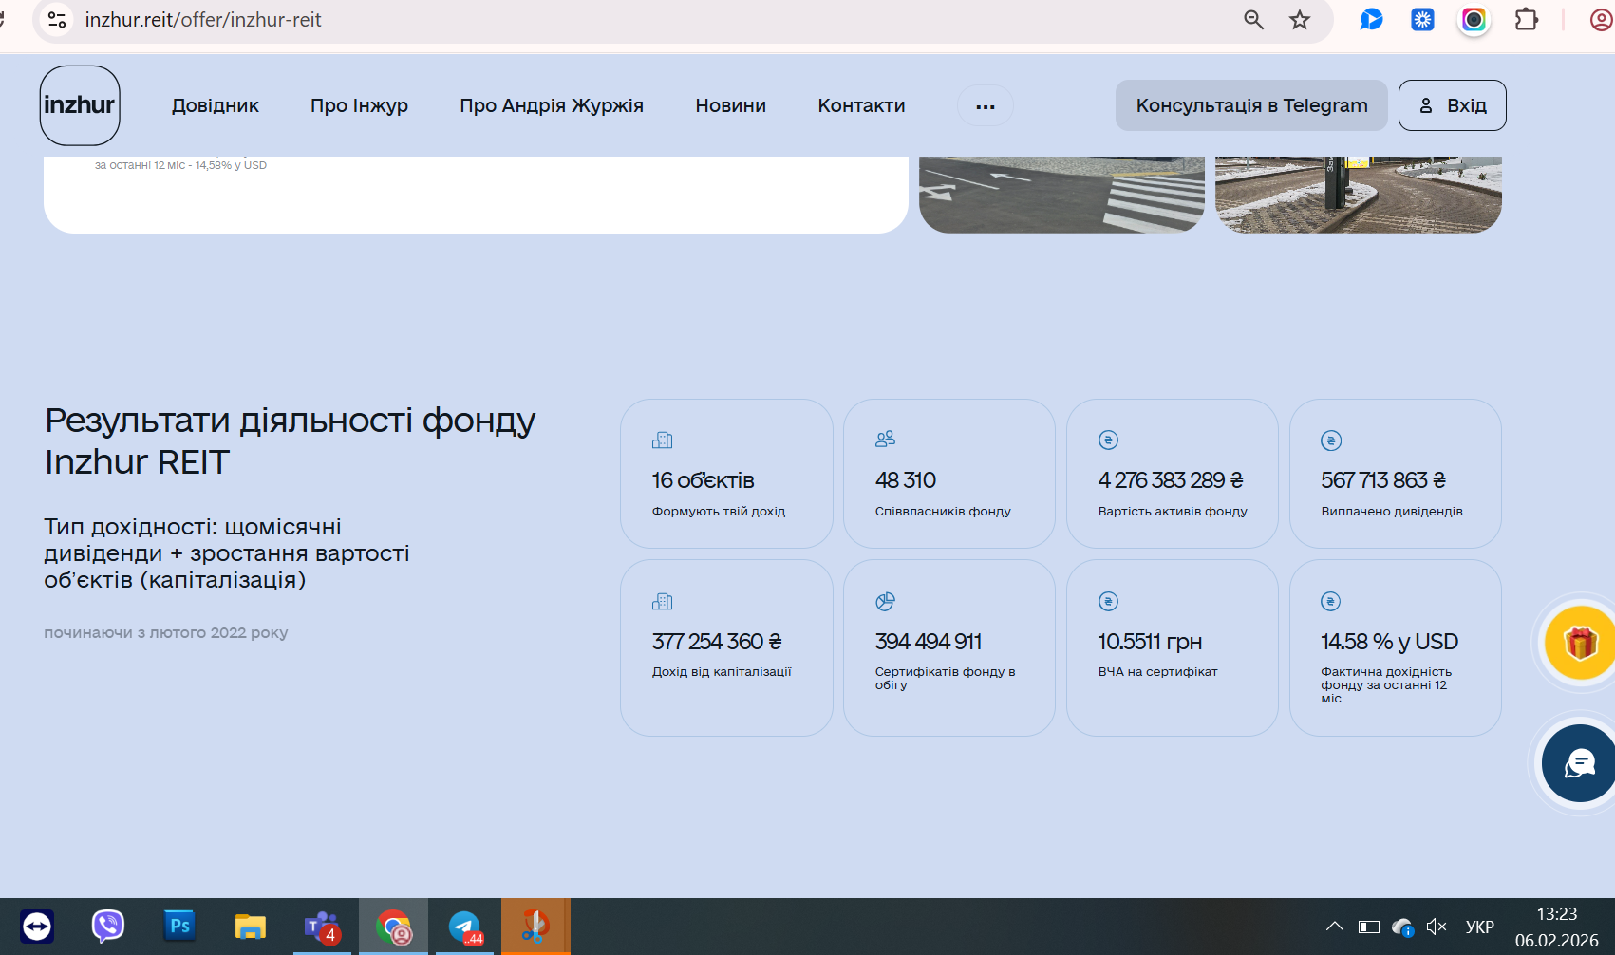
Task: Click the snowy parking lot photo
Action: coord(1358,195)
